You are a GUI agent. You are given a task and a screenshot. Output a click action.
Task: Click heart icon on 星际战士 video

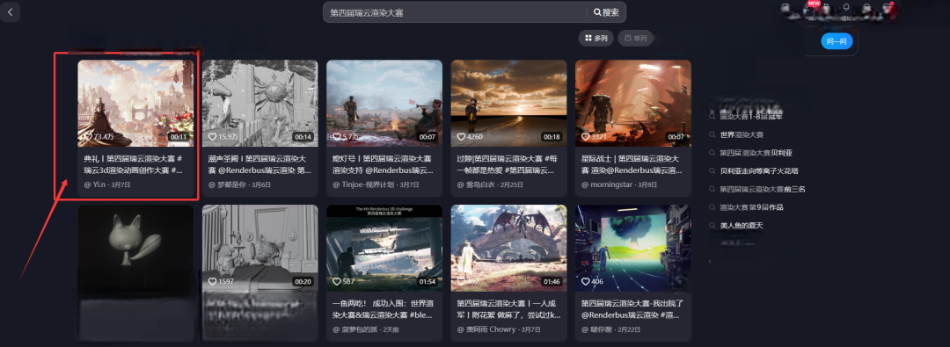(x=585, y=137)
